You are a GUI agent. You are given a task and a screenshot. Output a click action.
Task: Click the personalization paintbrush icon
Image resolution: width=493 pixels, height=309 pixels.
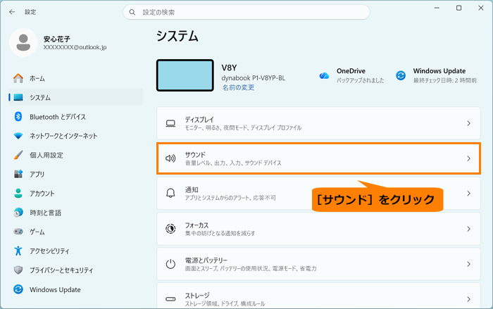tap(18, 155)
